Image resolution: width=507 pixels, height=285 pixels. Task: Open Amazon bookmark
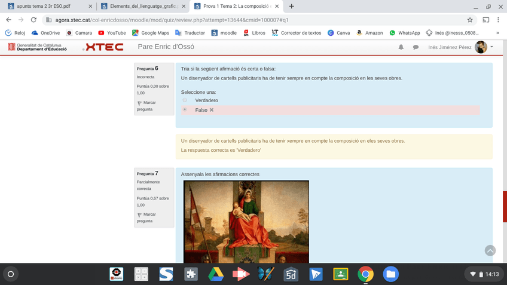point(369,33)
